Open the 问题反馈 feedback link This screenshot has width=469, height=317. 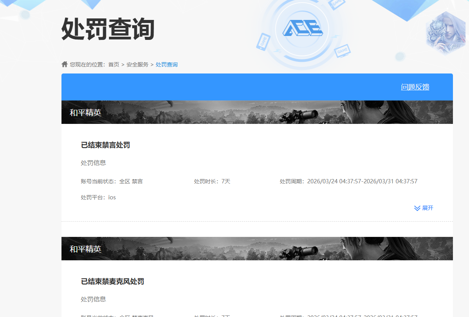(415, 87)
